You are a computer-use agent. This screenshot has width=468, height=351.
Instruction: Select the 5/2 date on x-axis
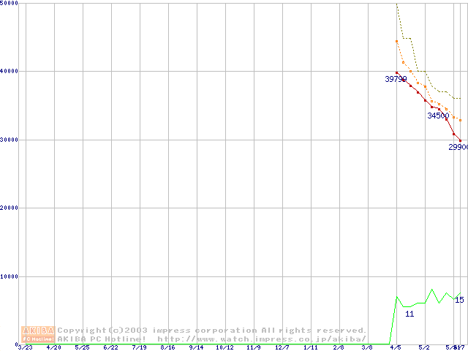click(x=424, y=348)
